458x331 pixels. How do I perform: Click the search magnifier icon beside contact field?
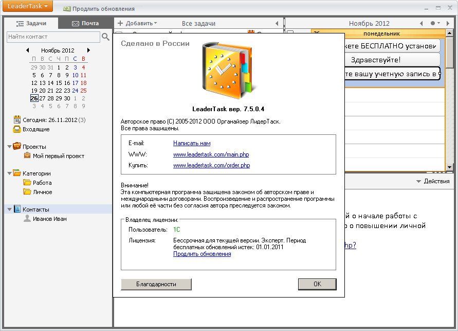106,37
